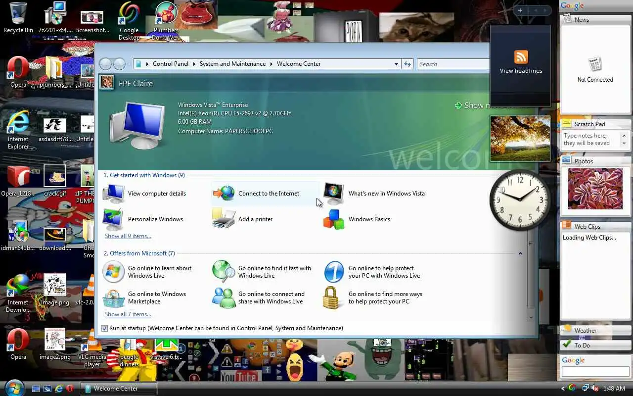This screenshot has width=633, height=396.
Task: Select the image2.png desktop file
Action: click(55, 345)
